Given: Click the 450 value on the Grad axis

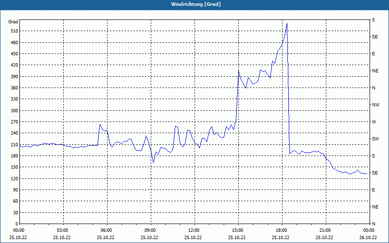Looking at the screenshot, I should (14, 54).
